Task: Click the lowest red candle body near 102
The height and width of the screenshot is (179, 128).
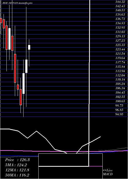Action: click(21, 97)
